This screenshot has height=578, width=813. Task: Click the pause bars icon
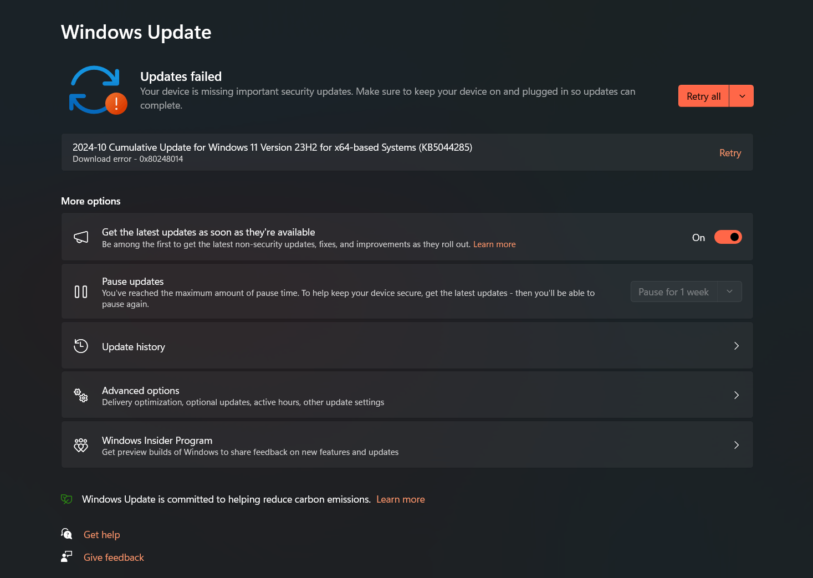coord(81,291)
